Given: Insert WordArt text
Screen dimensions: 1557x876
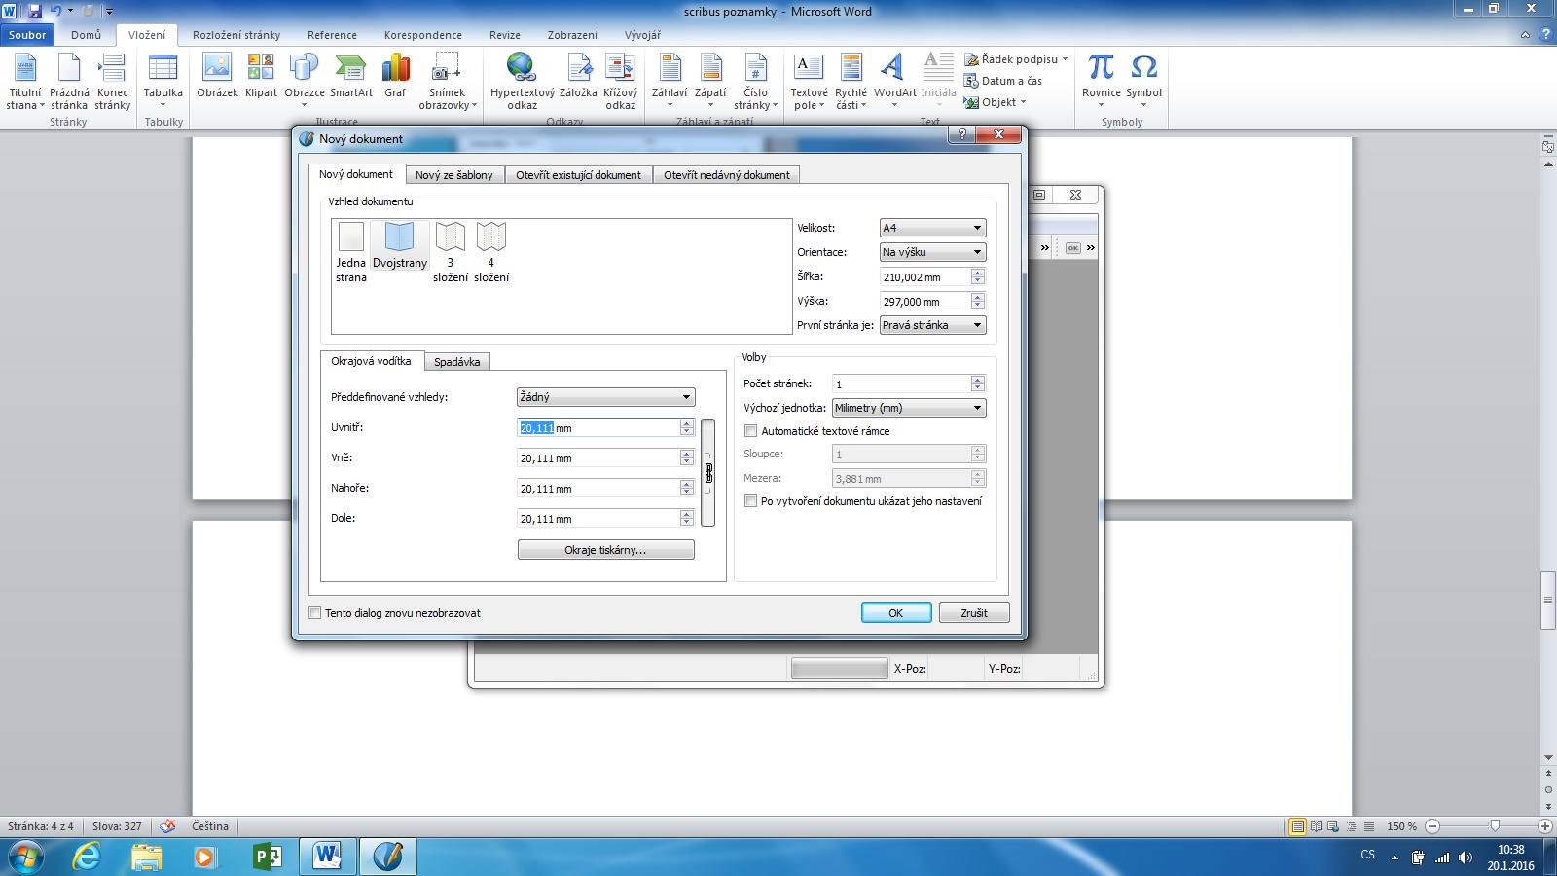Looking at the screenshot, I should (x=894, y=83).
